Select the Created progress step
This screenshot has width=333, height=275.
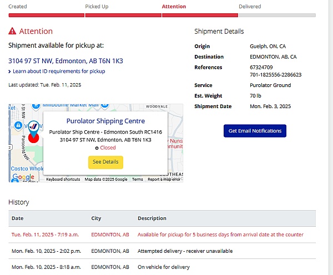coord(18,7)
